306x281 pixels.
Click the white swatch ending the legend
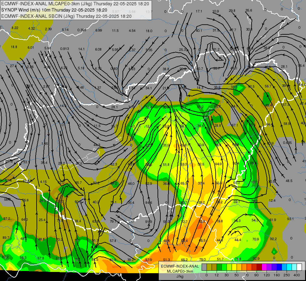pos(299,267)
